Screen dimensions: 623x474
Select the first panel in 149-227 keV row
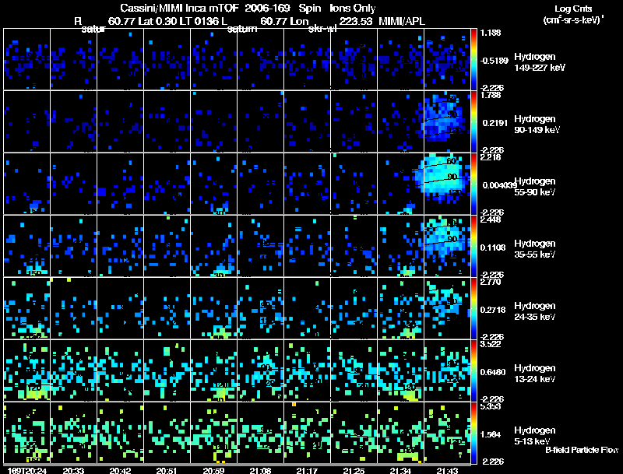26,59
